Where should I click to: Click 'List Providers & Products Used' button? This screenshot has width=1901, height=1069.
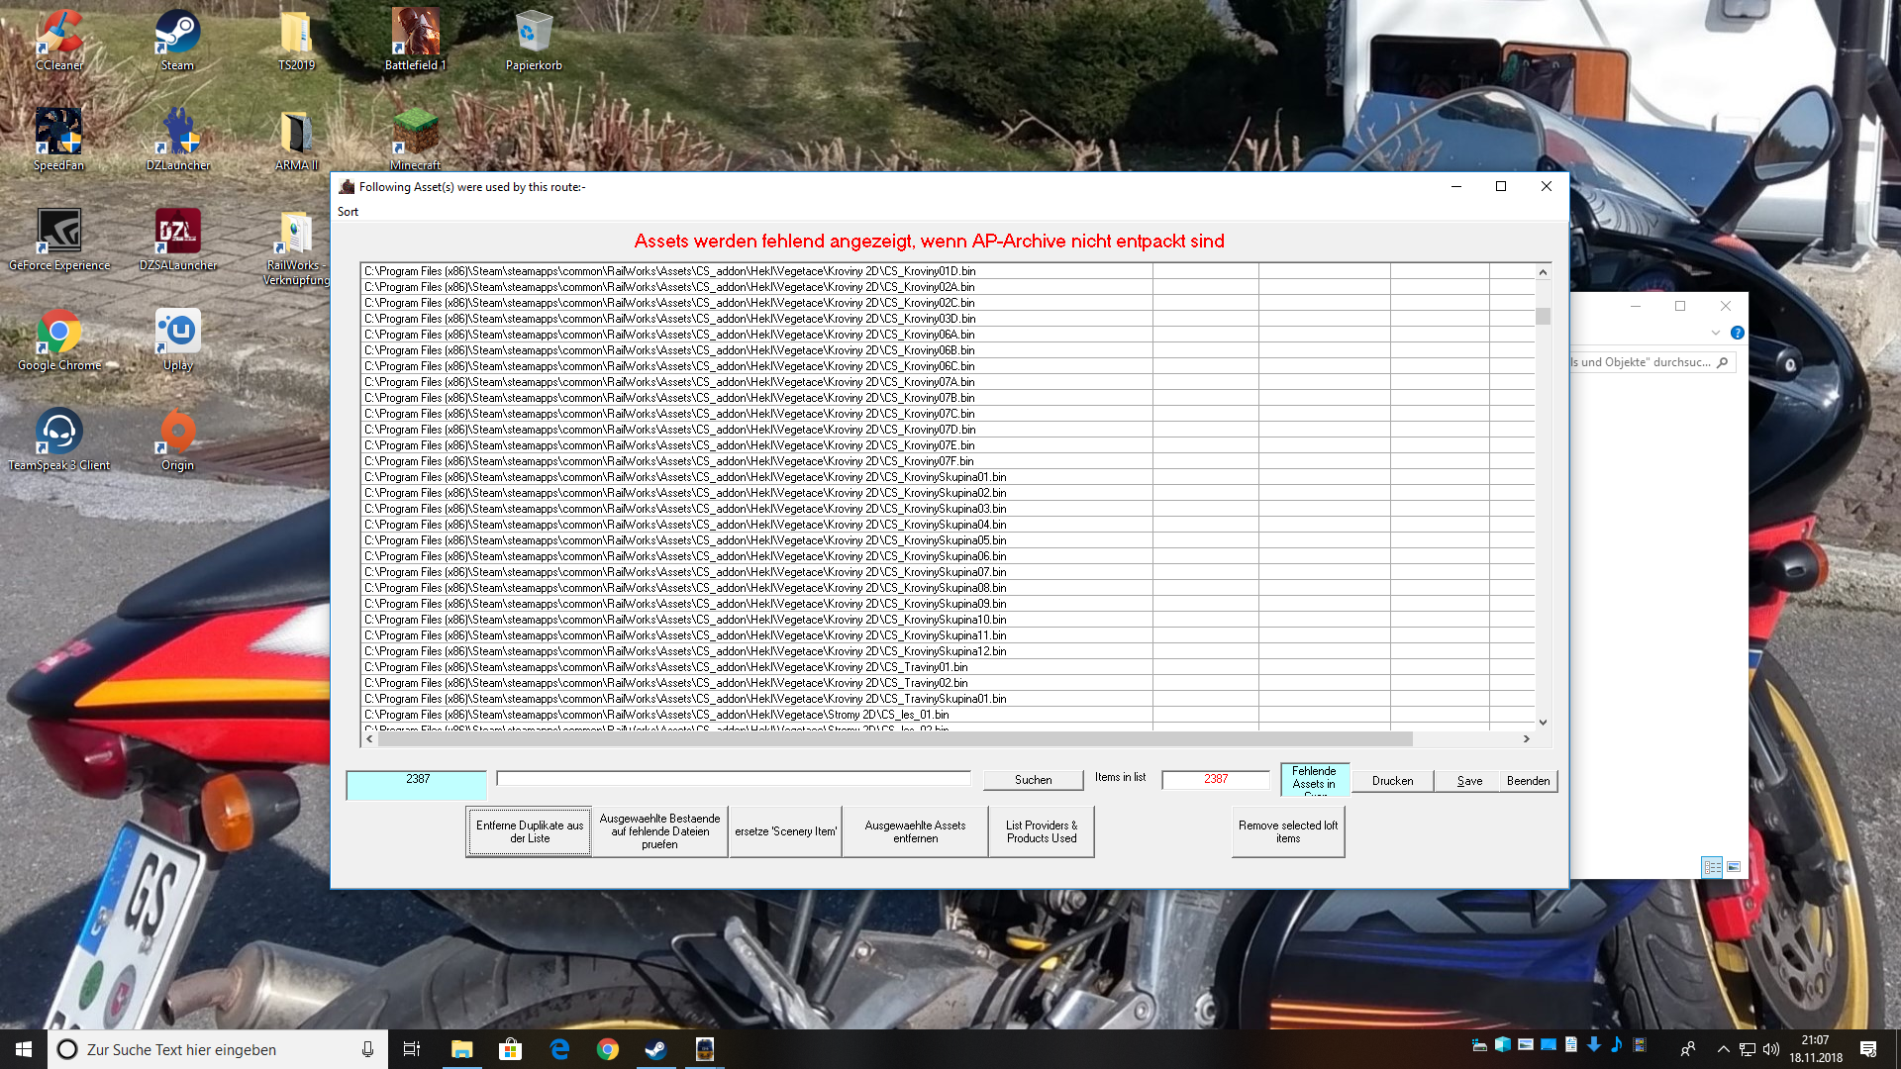click(1042, 831)
